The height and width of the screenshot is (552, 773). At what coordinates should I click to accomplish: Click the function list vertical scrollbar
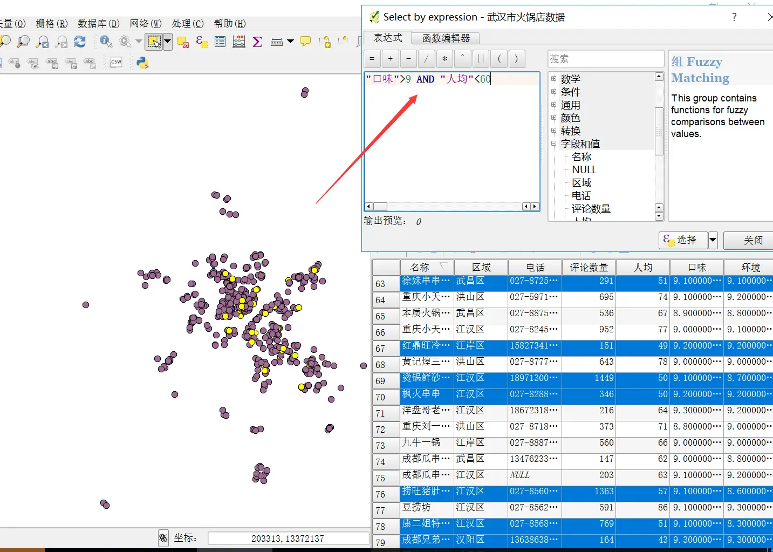click(x=659, y=131)
